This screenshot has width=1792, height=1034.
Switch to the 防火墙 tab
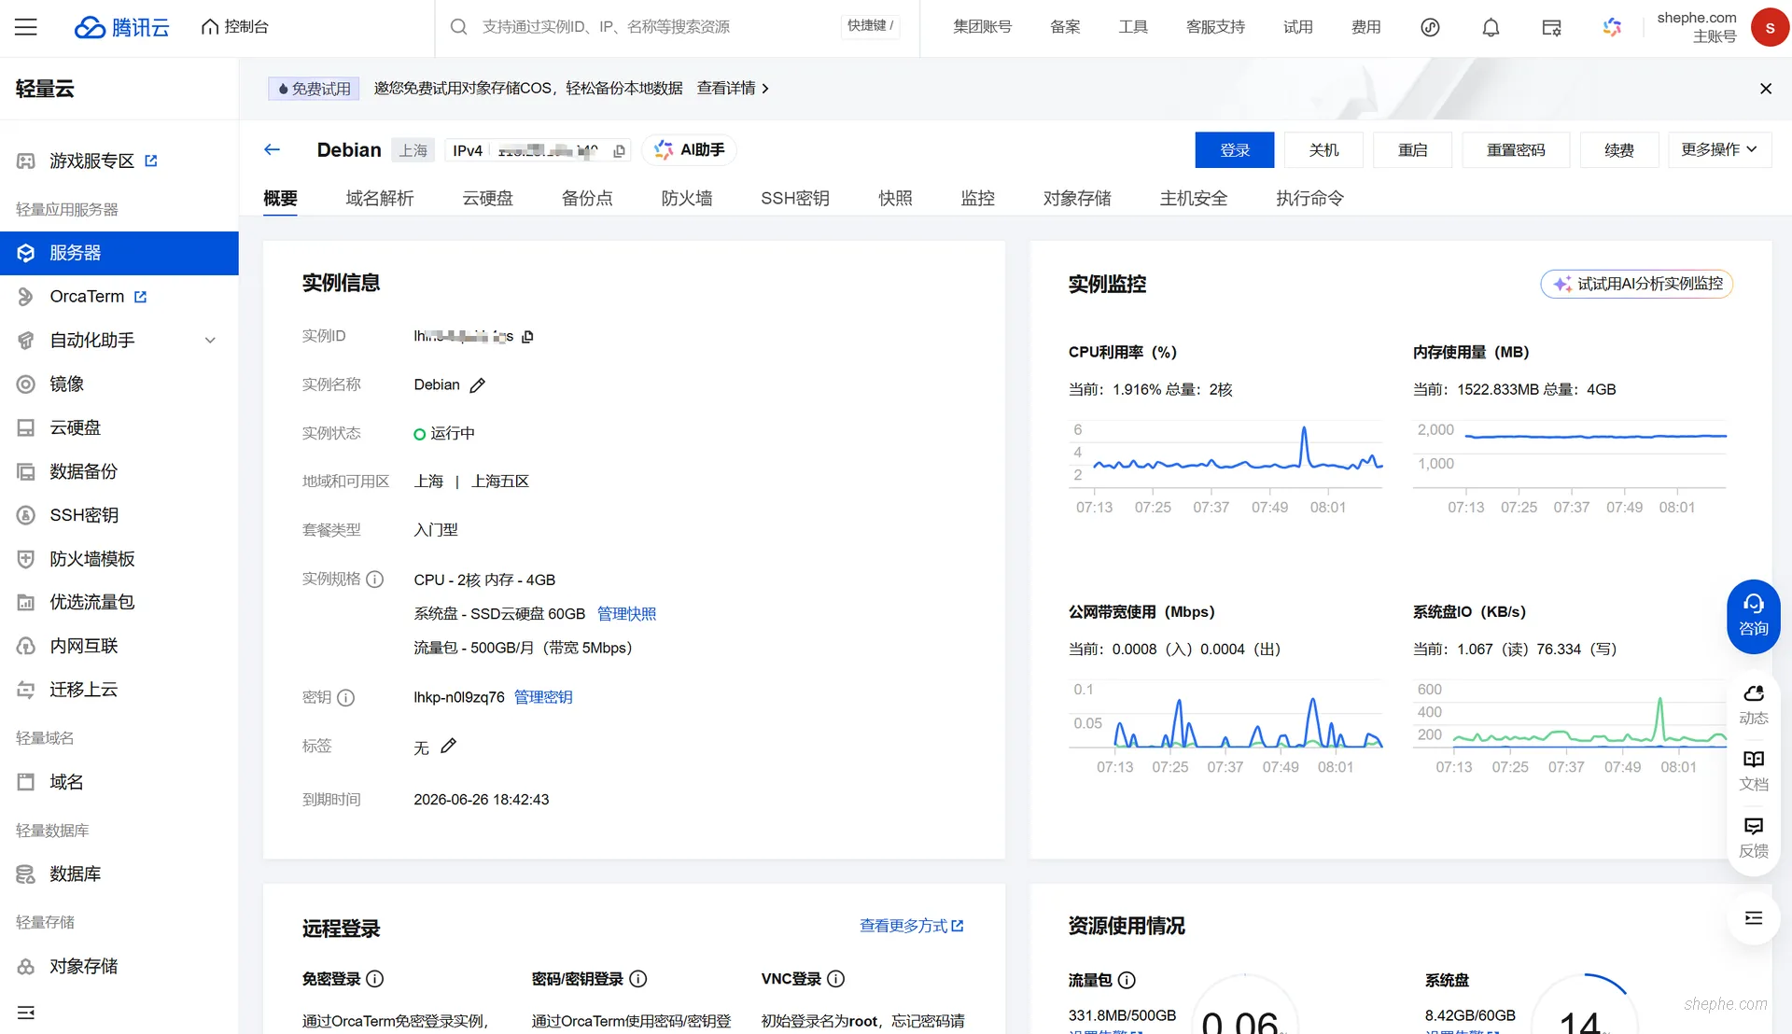(686, 198)
